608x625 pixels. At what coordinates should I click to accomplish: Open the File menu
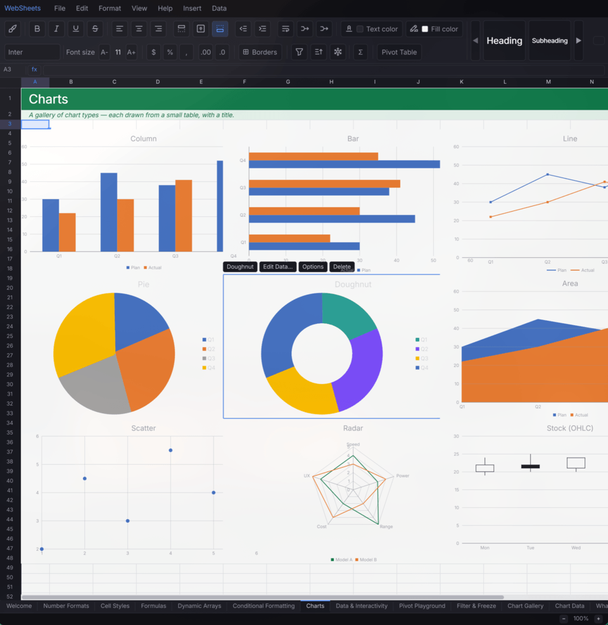(60, 8)
